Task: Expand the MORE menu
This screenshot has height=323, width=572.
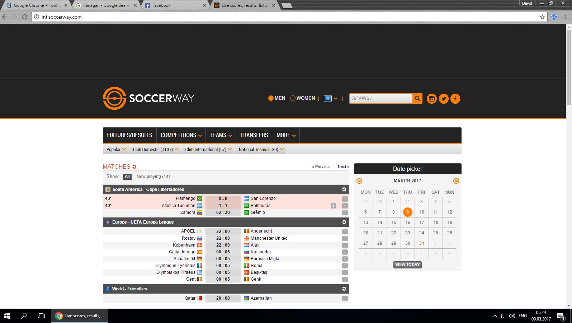Action: (286, 135)
